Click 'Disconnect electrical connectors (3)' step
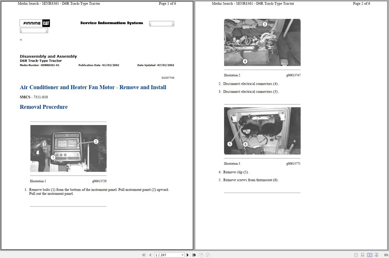 pos(251,92)
